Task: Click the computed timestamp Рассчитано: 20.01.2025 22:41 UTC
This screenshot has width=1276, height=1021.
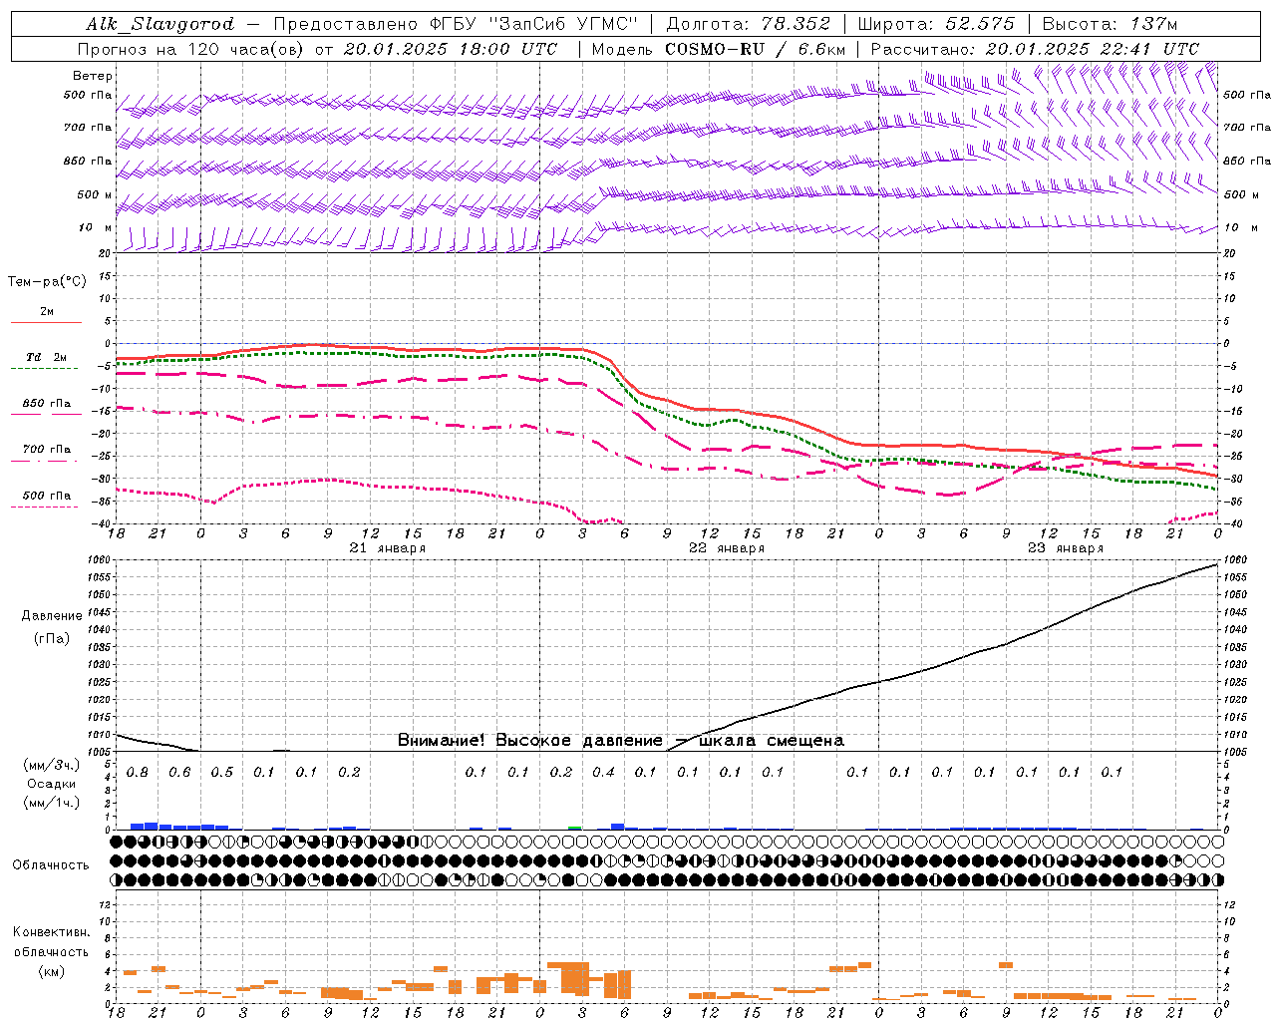Action: 1035,49
